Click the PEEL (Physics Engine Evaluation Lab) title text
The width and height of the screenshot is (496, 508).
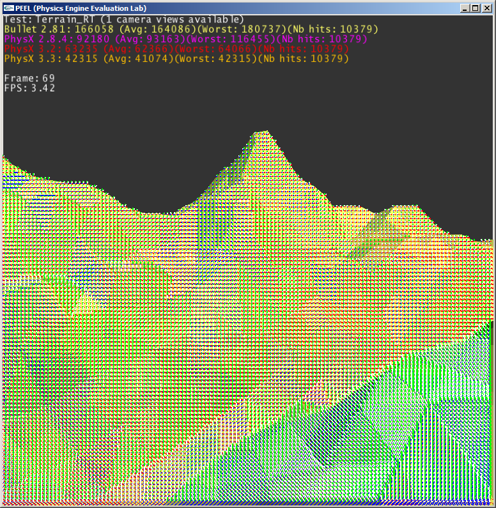pos(81,8)
